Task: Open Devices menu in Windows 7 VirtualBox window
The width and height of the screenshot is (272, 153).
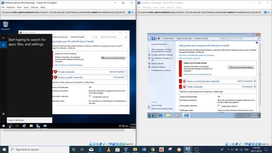Action: [x=170, y=7]
